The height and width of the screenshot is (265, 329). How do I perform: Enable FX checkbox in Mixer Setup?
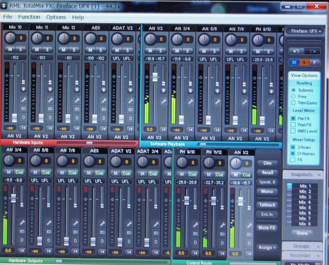pyautogui.click(x=293, y=160)
